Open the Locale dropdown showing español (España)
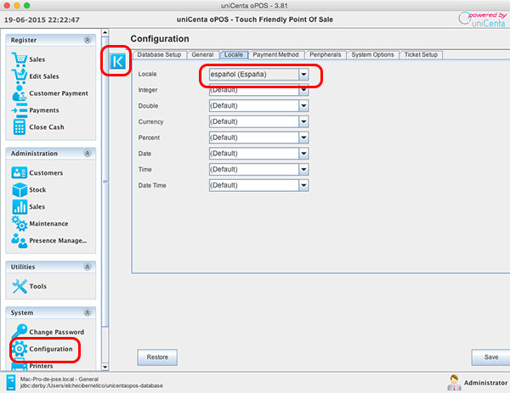Image resolution: width=510 pixels, height=393 pixels. coord(258,75)
